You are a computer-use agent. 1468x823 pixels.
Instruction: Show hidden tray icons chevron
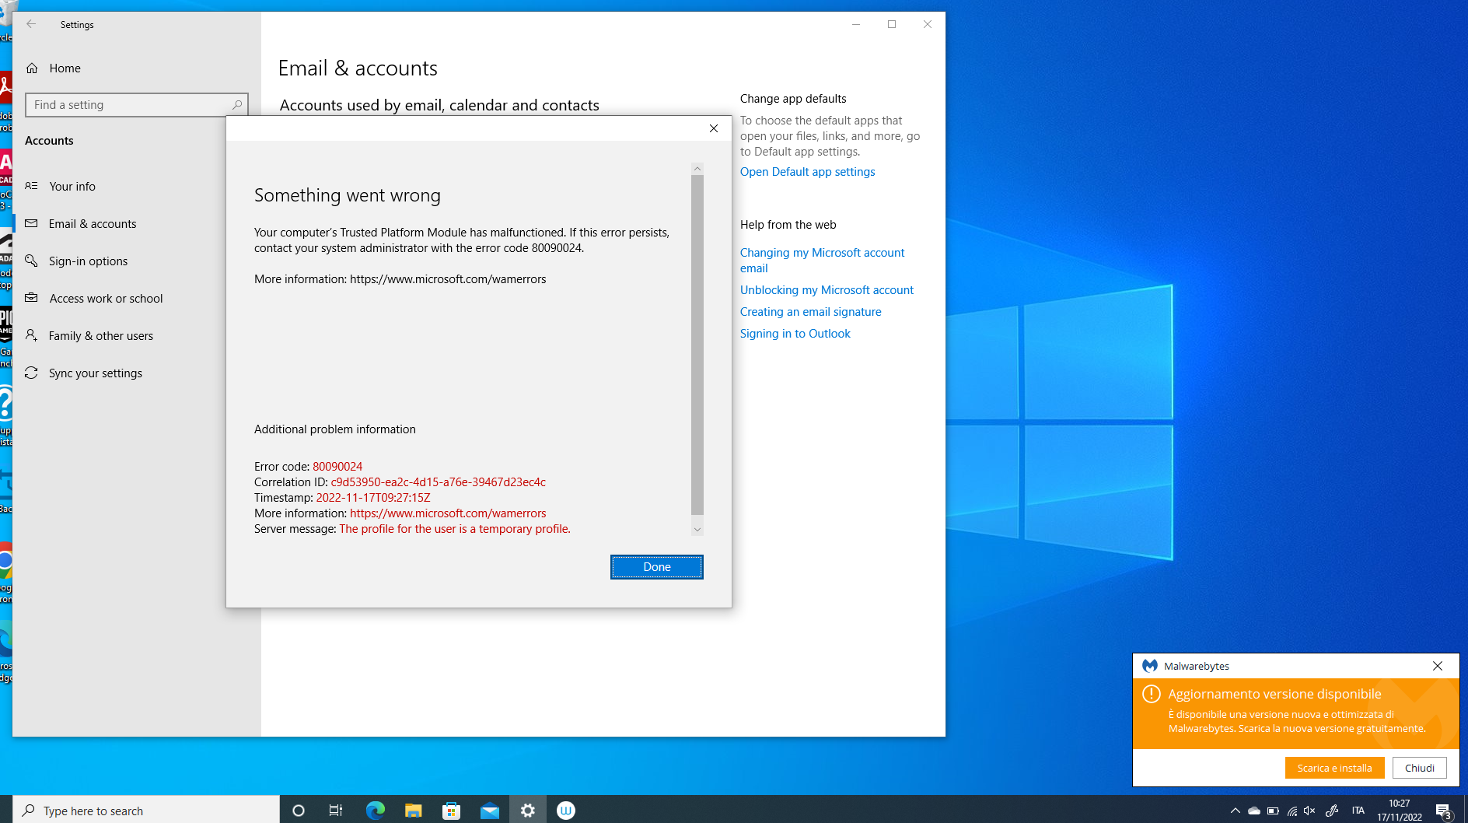coord(1235,811)
